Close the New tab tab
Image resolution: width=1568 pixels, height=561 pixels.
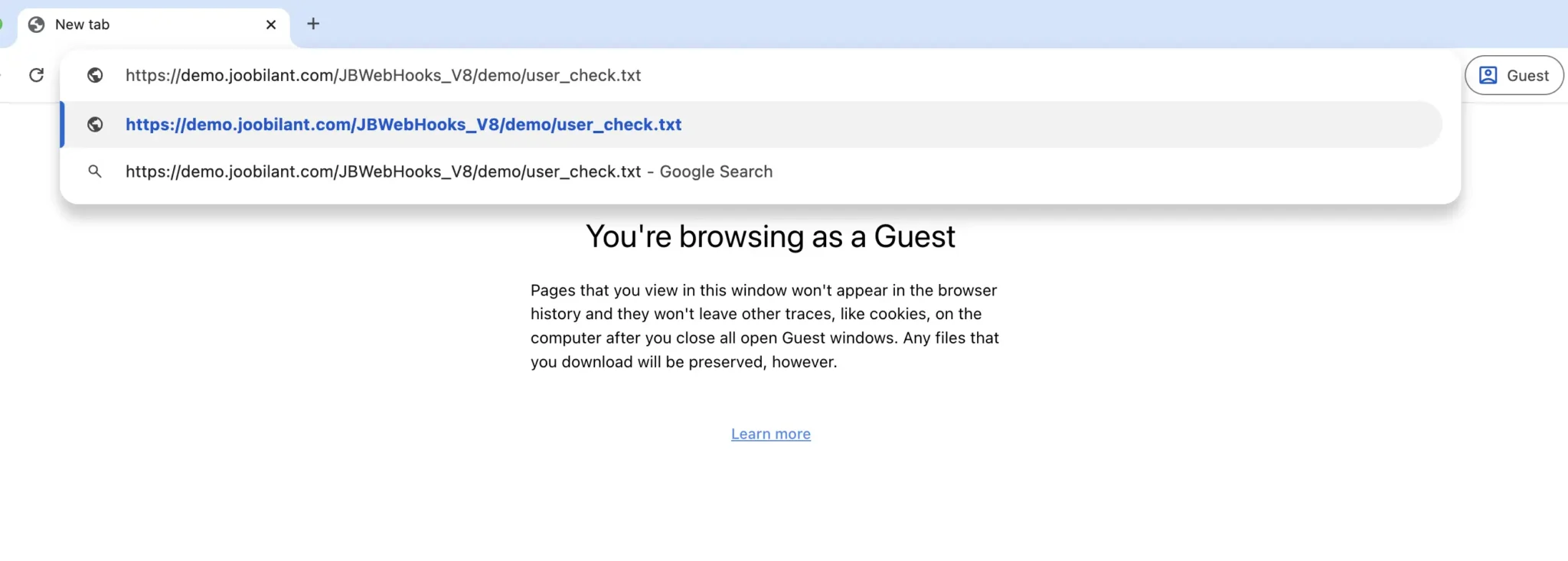271,24
